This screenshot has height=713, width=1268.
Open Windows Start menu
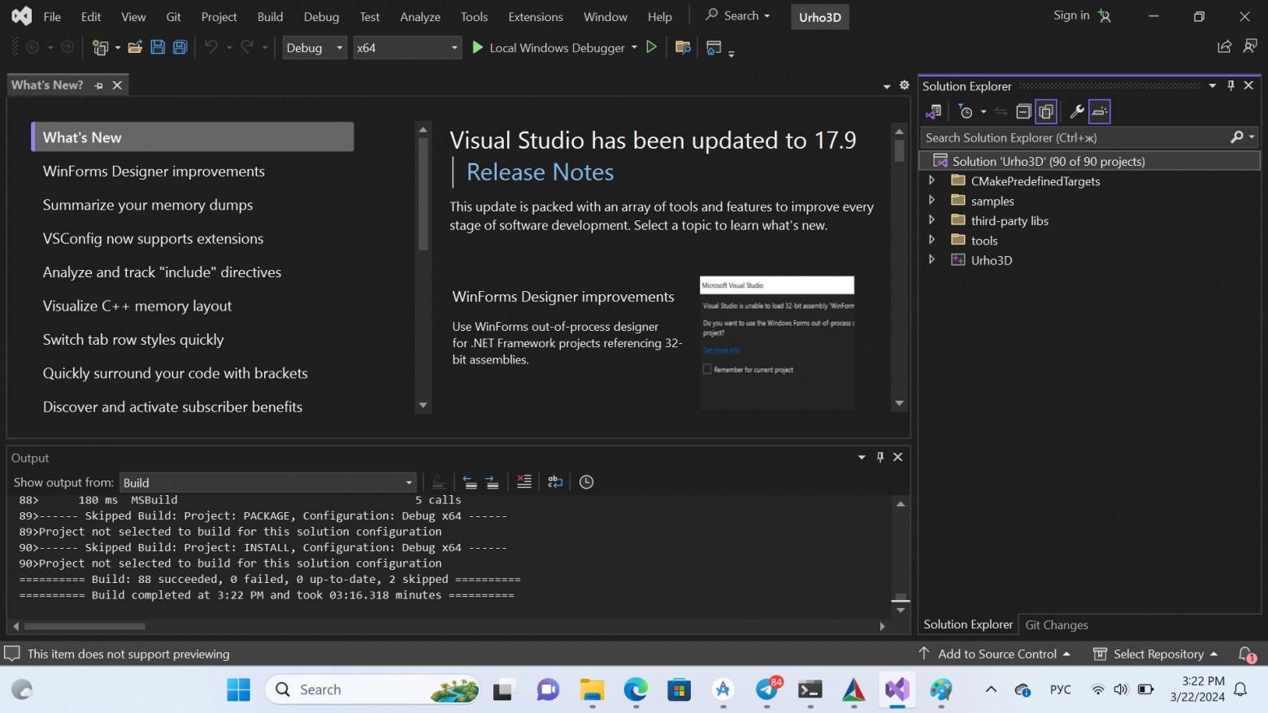[239, 689]
